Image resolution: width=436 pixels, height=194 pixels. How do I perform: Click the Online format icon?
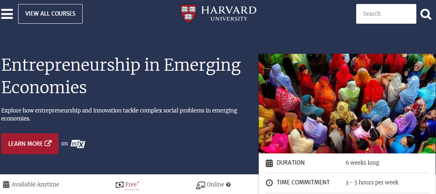tap(201, 185)
